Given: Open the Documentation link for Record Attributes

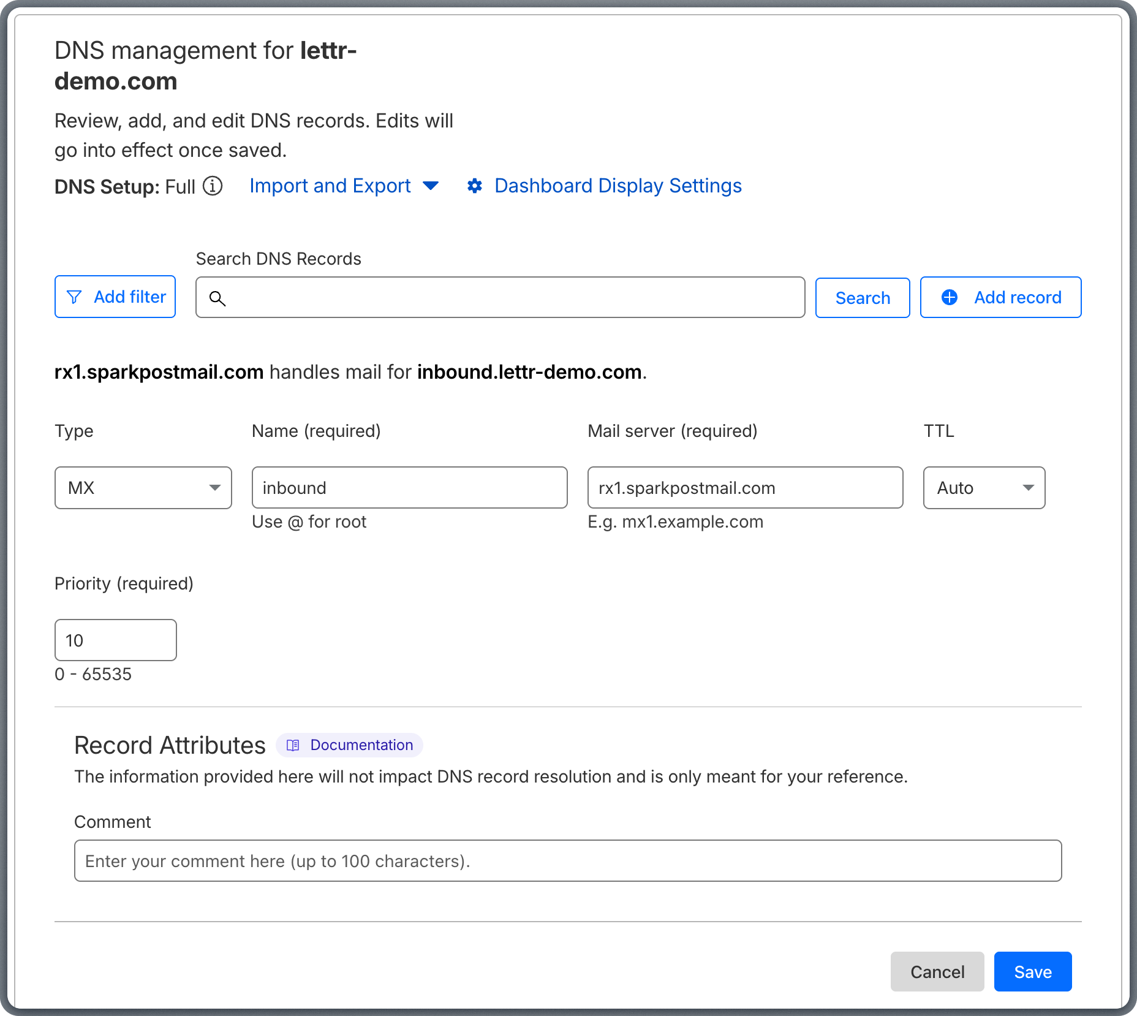Looking at the screenshot, I should coord(361,745).
